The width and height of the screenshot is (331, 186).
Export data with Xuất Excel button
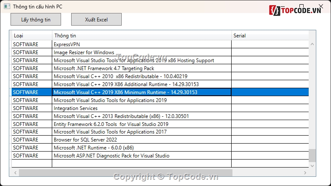pos(96,19)
